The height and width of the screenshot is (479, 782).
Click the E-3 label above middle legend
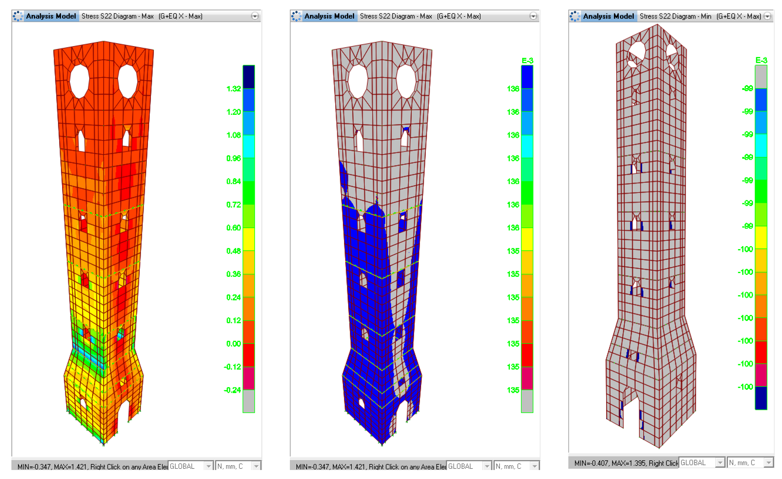528,61
